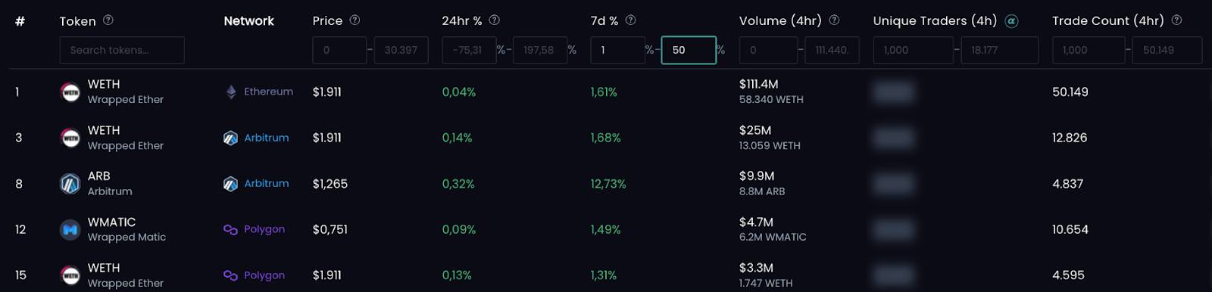Click the alpha badge beside Unique Traders
This screenshot has height=292, width=1212.
click(1011, 21)
